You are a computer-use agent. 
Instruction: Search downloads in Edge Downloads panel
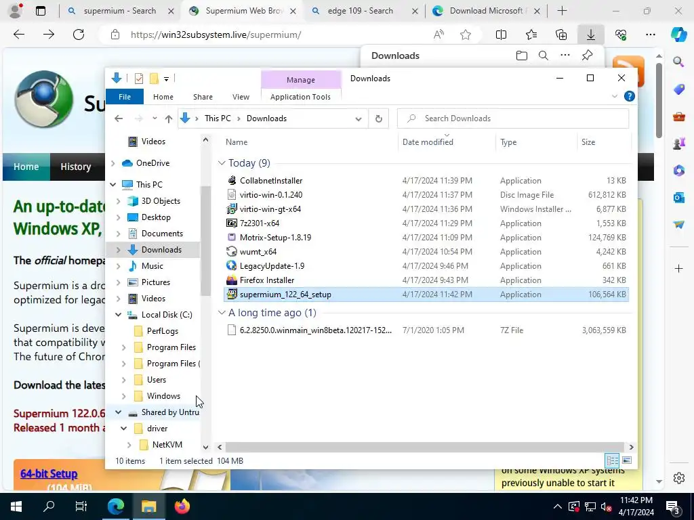point(543,56)
